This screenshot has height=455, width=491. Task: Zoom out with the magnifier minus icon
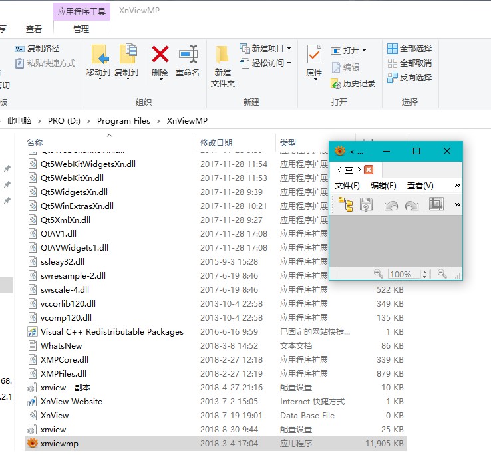click(x=442, y=274)
